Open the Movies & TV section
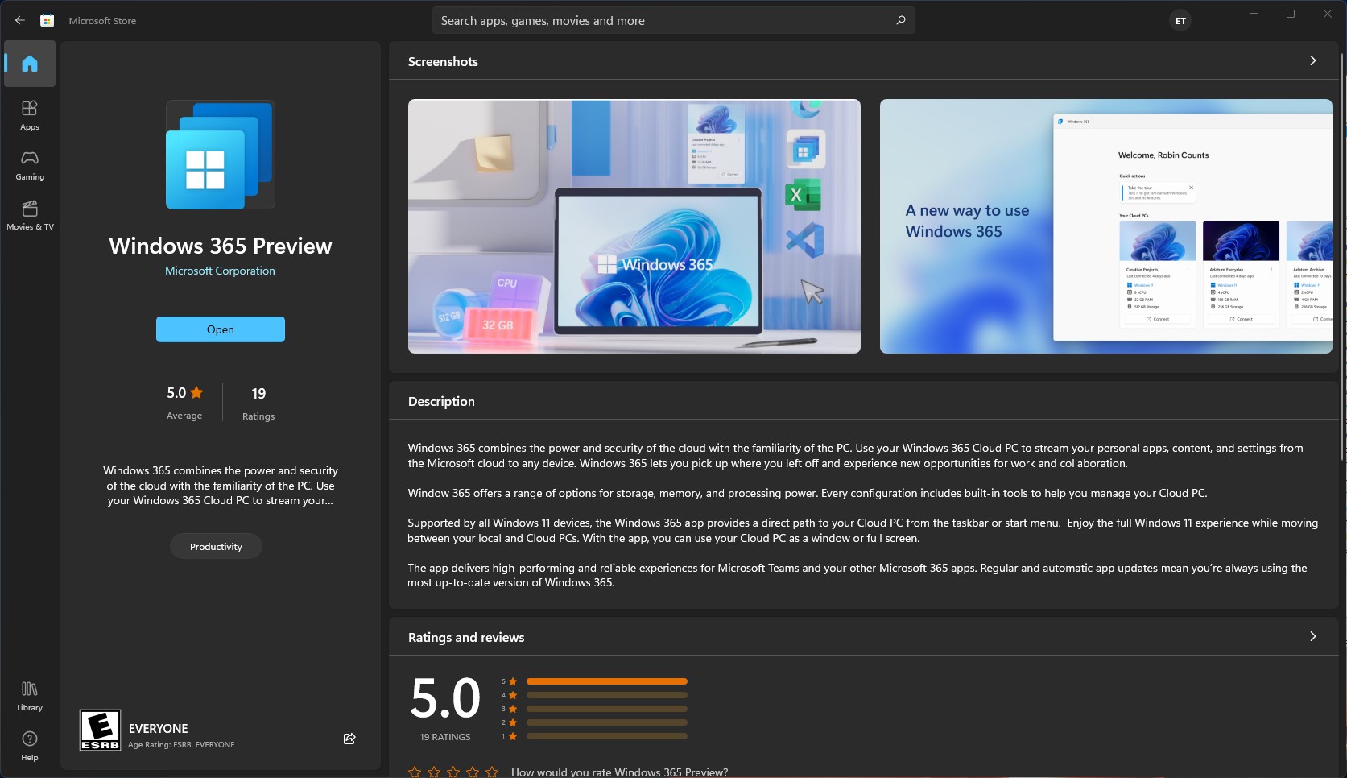The image size is (1347, 778). (29, 214)
